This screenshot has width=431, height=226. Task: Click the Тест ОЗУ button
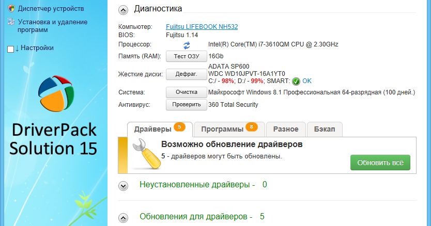click(187, 56)
